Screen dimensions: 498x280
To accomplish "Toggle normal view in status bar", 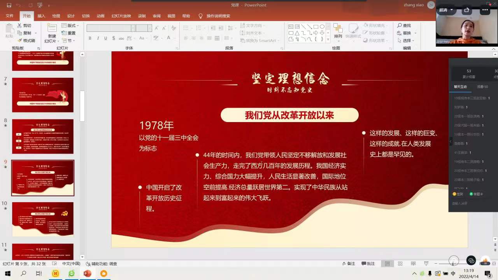I will 387,264.
